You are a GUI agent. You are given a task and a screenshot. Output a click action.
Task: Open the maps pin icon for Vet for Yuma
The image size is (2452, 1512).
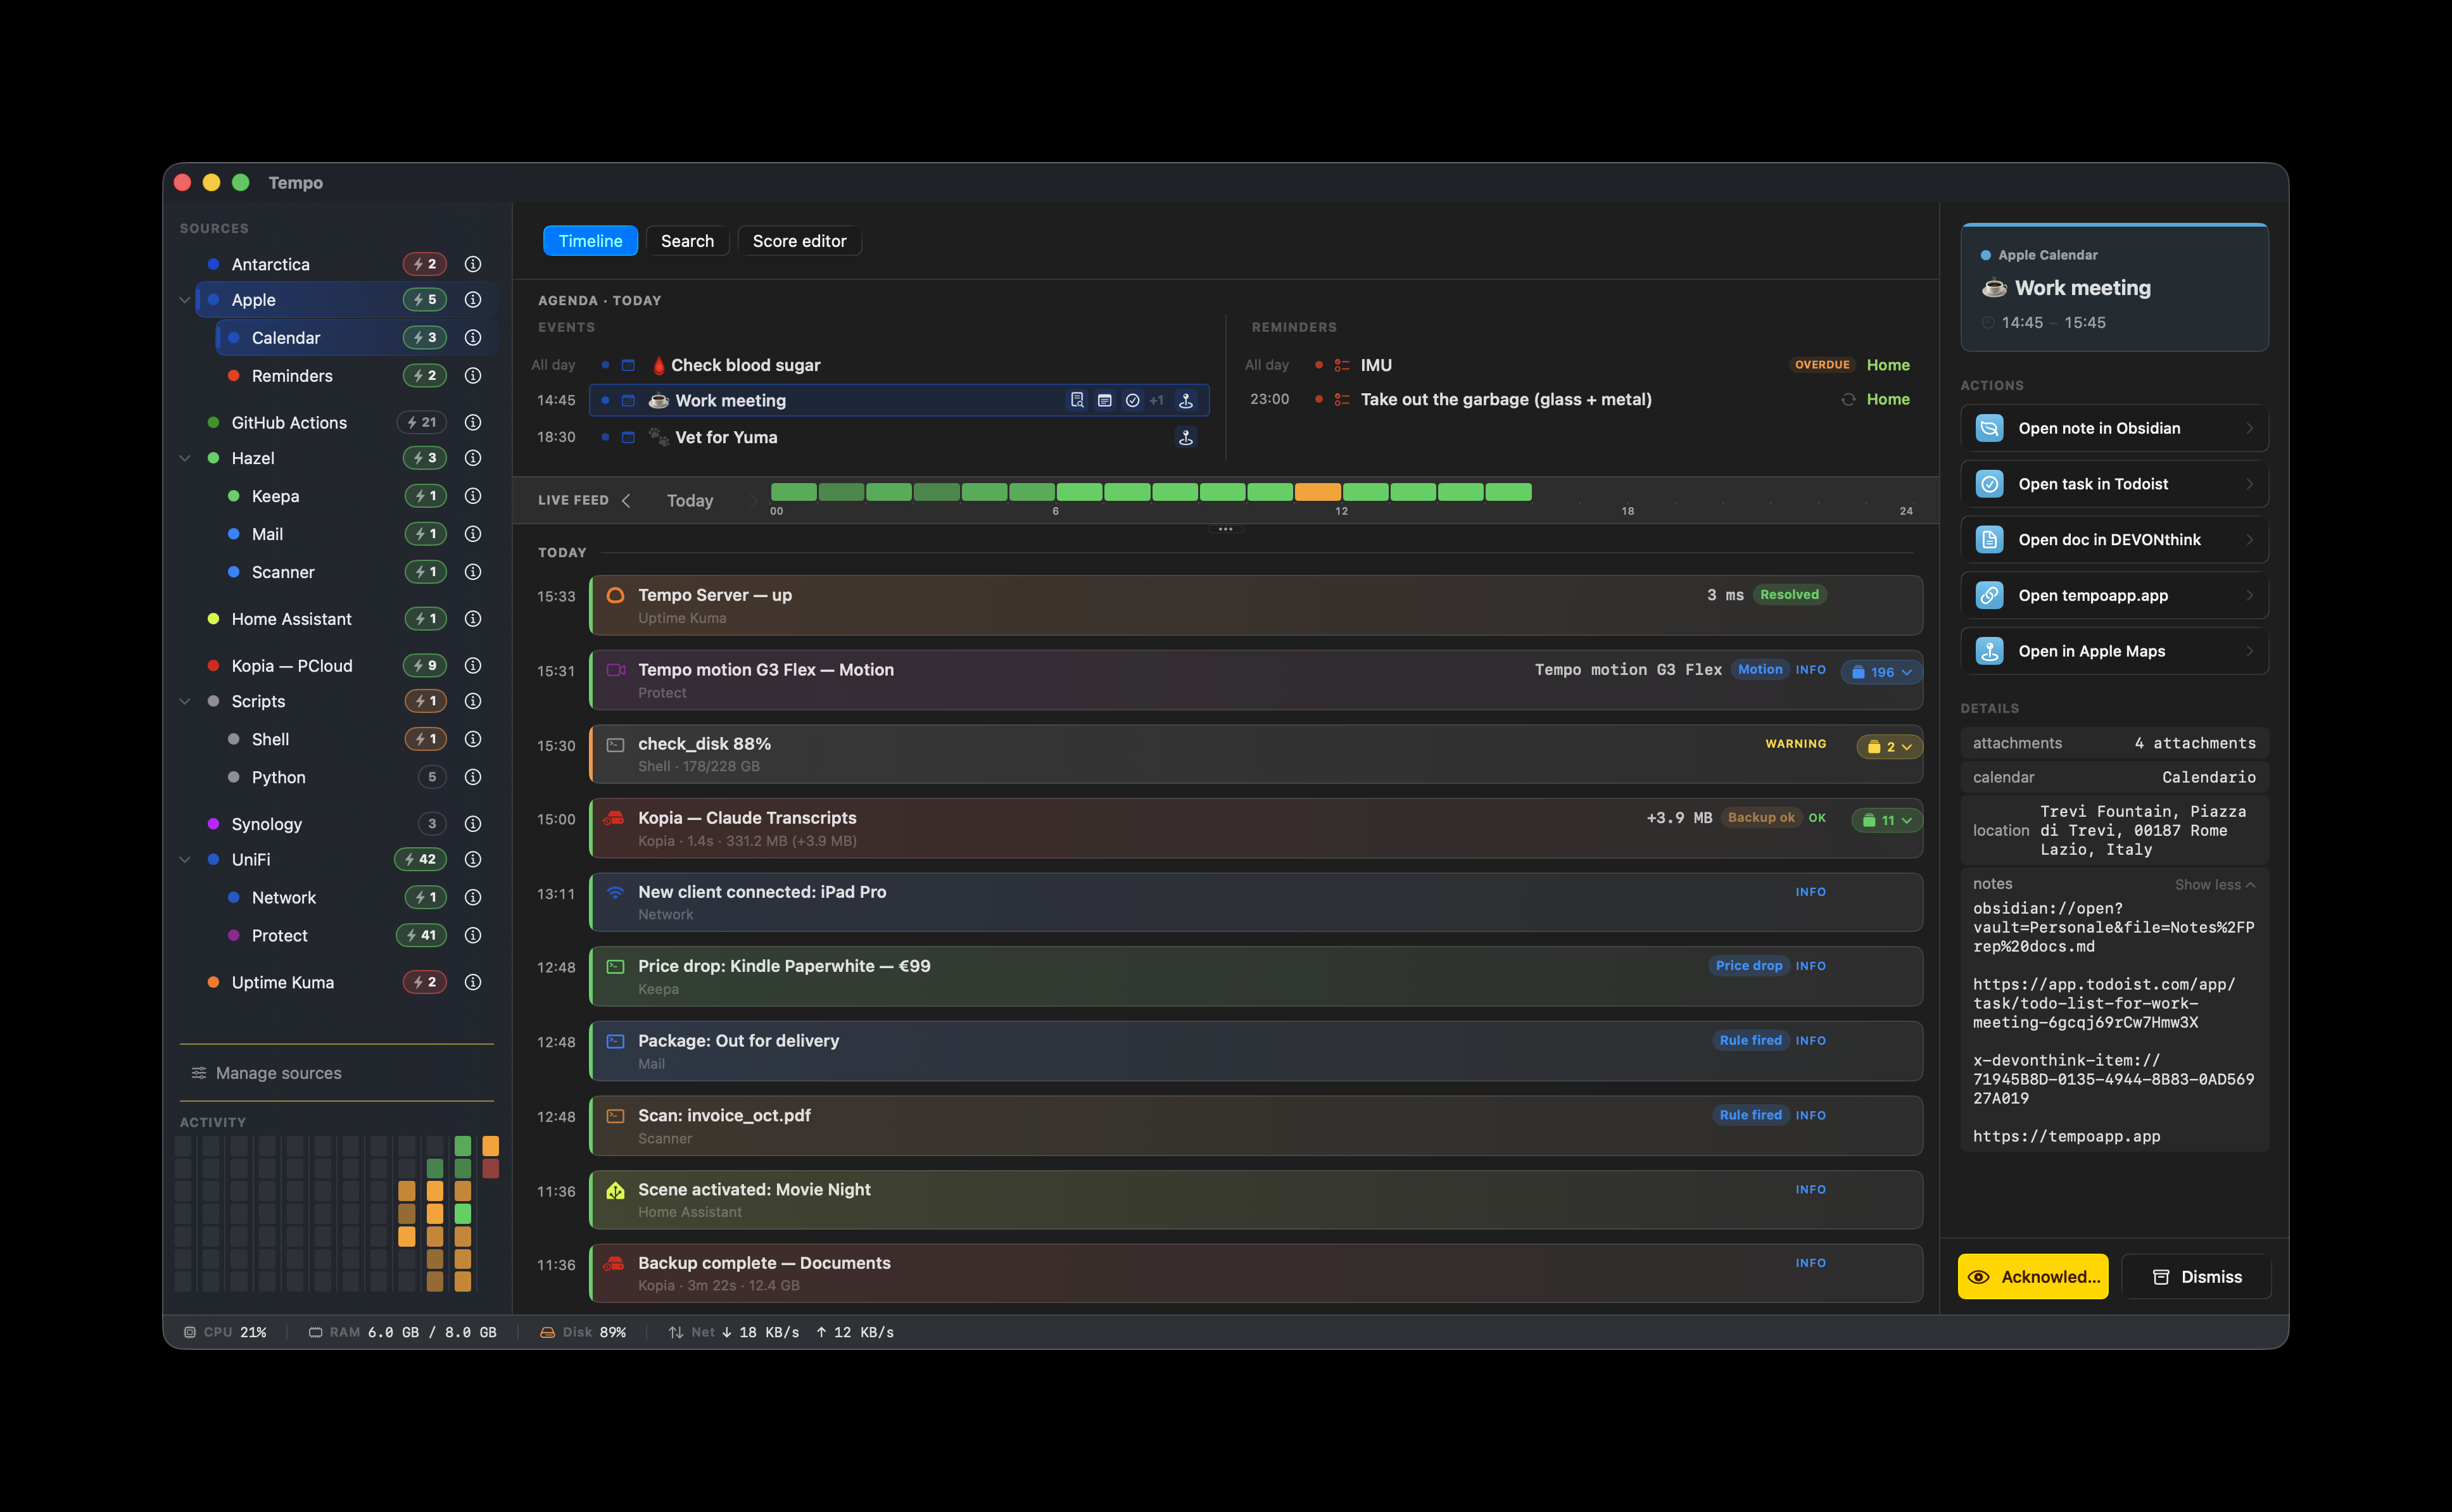point(1186,437)
